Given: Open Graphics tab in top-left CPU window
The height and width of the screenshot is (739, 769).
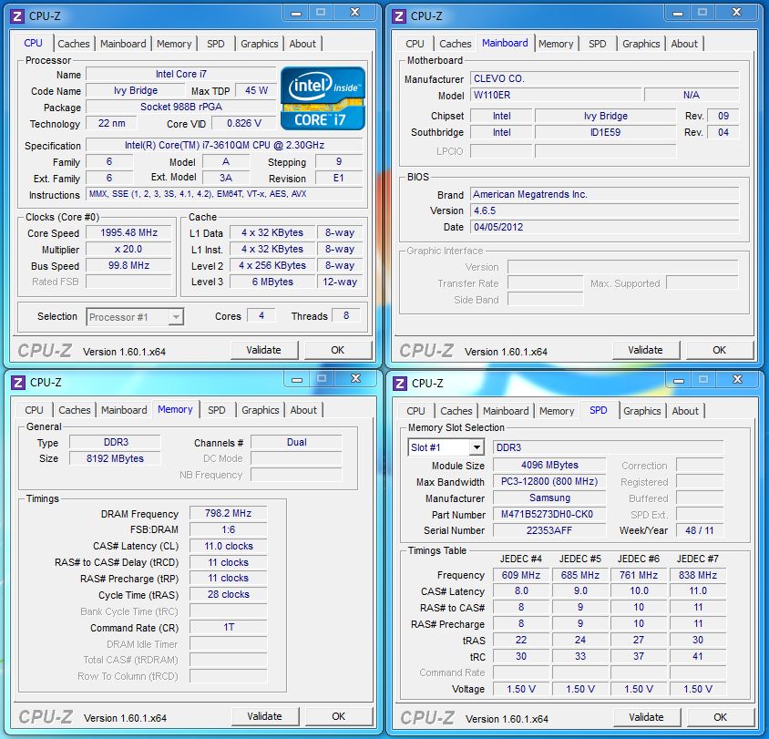Looking at the screenshot, I should click(x=260, y=44).
